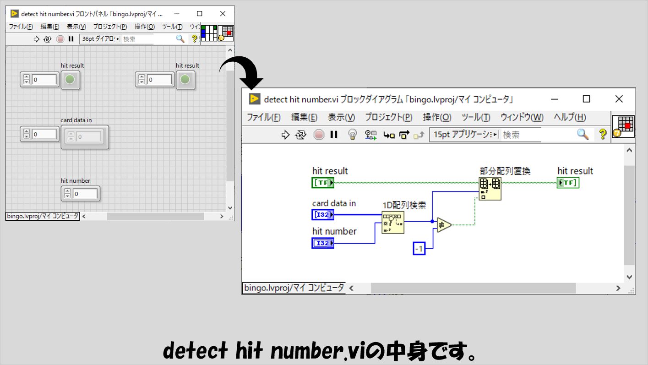
Task: Toggle the highlight execution light bulb
Action: [352, 135]
